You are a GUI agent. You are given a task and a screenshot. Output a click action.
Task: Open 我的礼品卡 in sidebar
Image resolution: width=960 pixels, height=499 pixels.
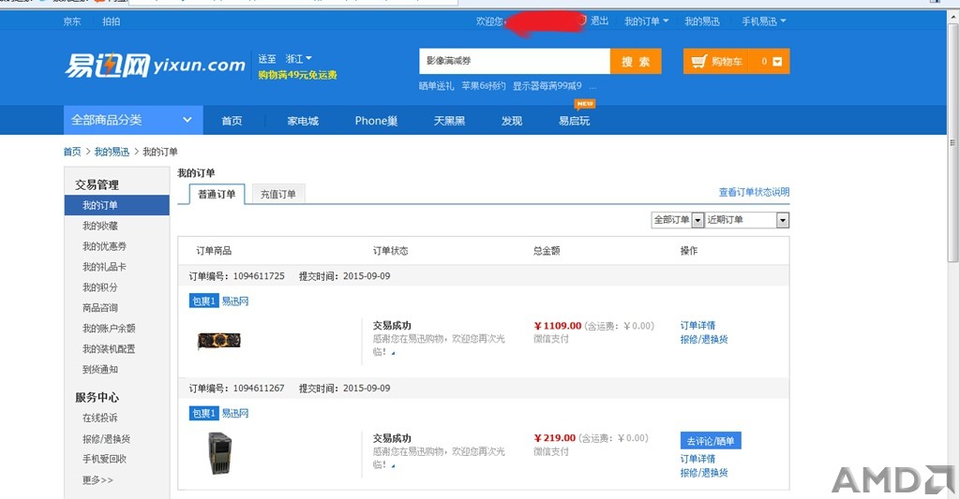coord(105,267)
